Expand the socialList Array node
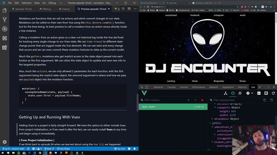 coord(215,104)
